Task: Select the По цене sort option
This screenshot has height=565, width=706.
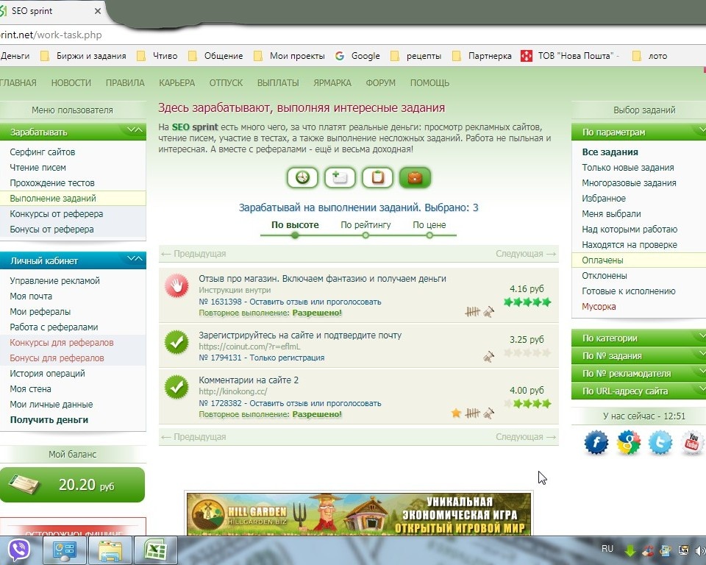Action: [x=429, y=225]
